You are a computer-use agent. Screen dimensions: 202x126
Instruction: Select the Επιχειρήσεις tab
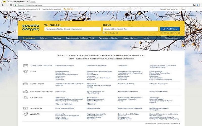[29, 38]
